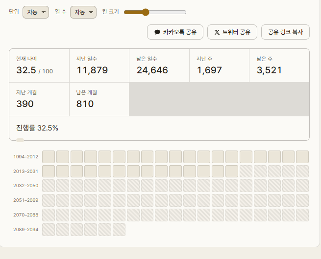Click the last filled cell in 2013–2031 row
321x259 pixels.
tap(232, 171)
